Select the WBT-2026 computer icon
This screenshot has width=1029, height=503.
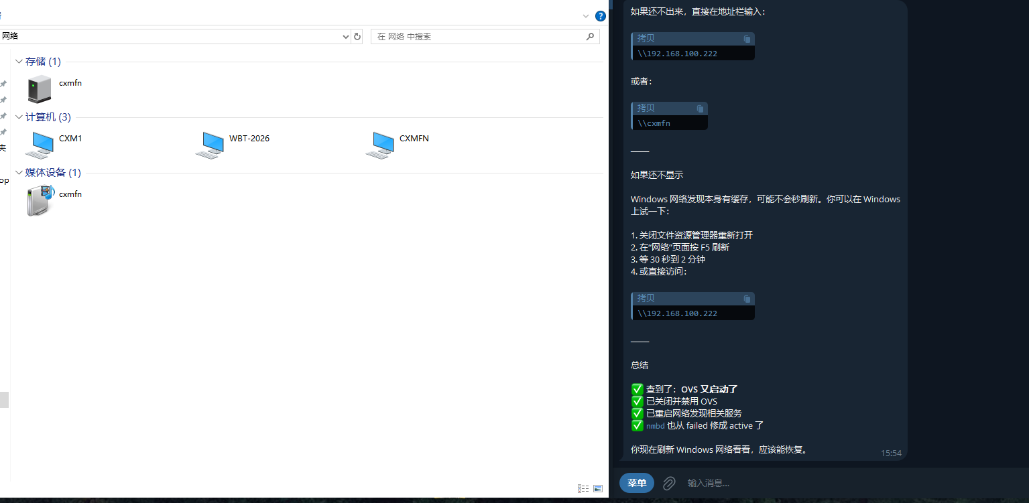click(210, 145)
